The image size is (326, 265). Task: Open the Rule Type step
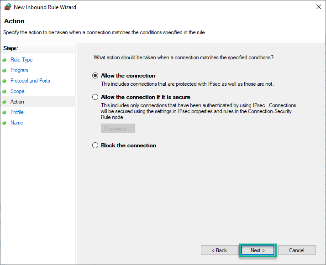click(21, 60)
